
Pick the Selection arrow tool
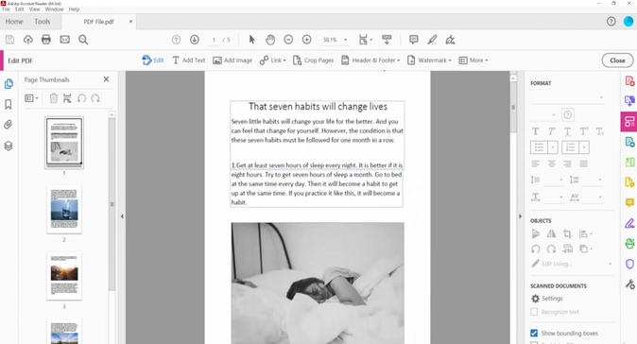[x=252, y=40]
